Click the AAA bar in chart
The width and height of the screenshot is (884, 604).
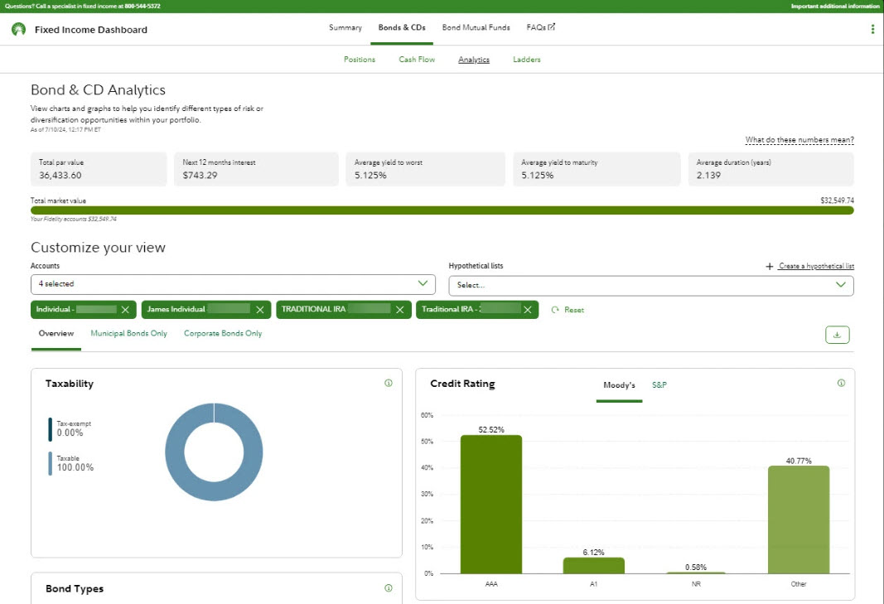coord(491,504)
